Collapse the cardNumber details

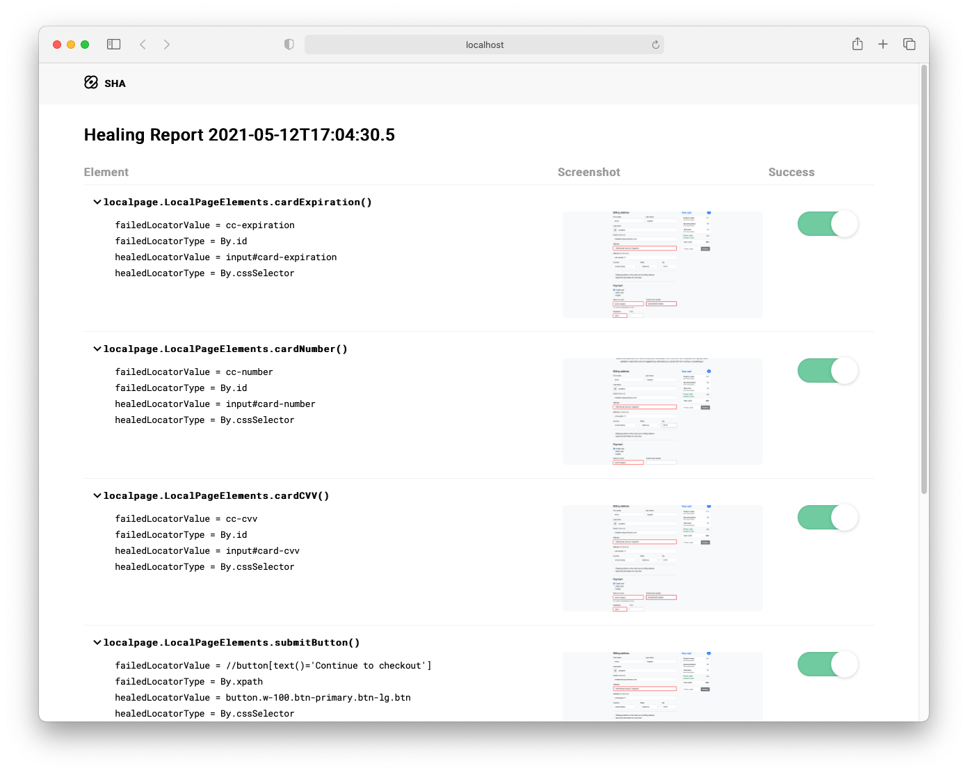[x=97, y=348]
